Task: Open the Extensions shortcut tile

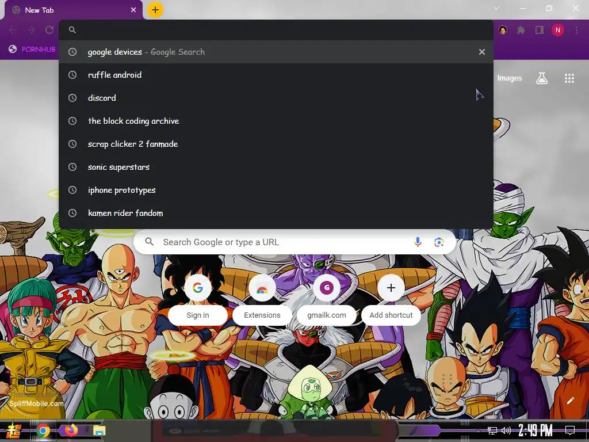Action: [262, 300]
